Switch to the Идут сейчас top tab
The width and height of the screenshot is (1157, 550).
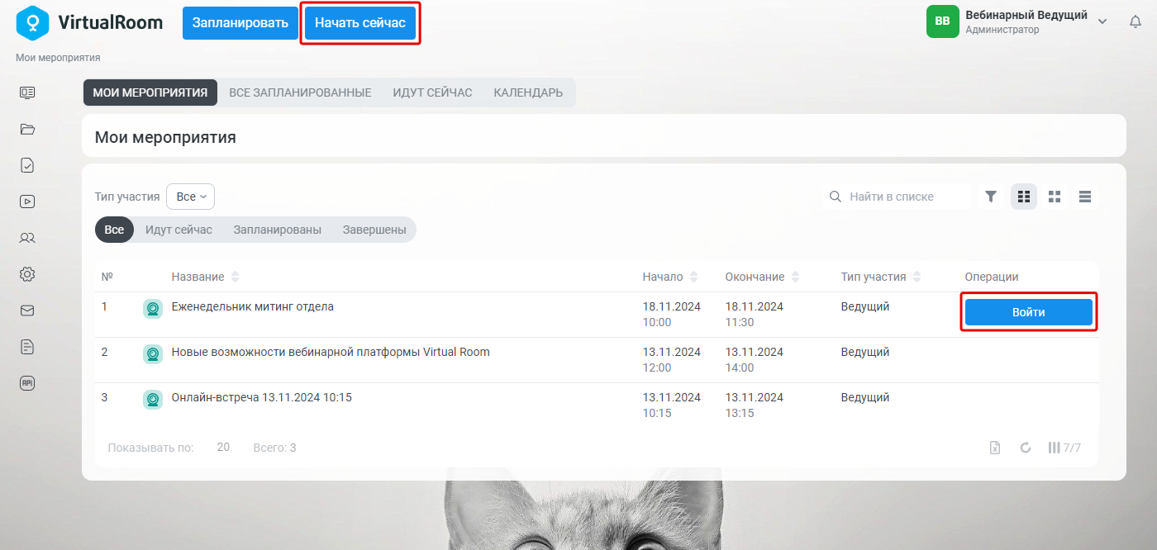pos(432,92)
